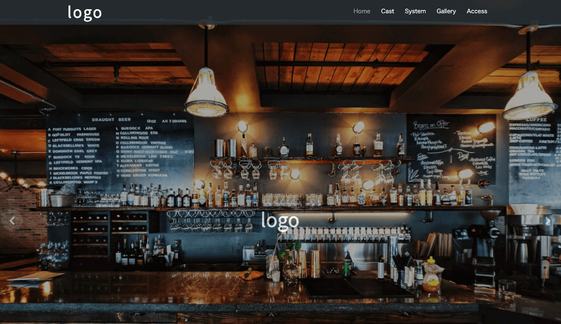561x324 pixels.
Task: Click the logo in the header
Action: (84, 12)
